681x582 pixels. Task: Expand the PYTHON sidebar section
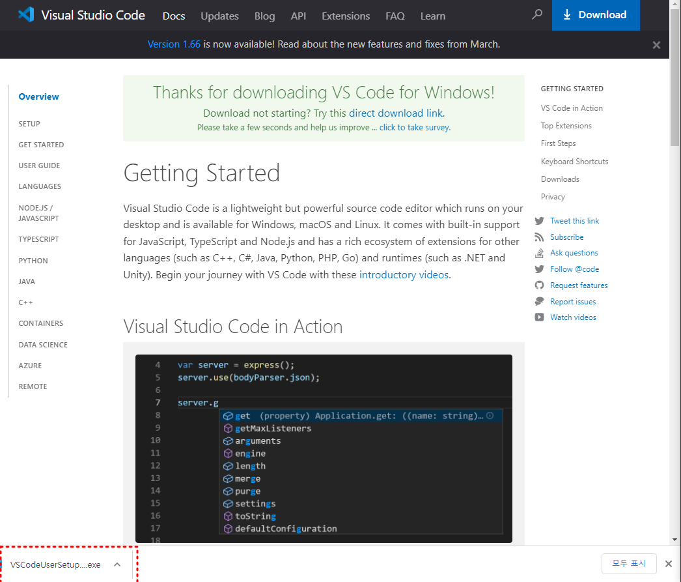pyautogui.click(x=33, y=261)
